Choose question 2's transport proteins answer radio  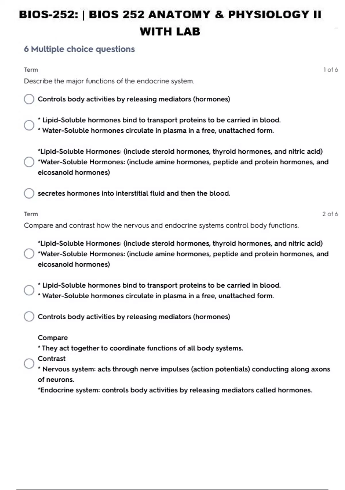tap(29, 290)
